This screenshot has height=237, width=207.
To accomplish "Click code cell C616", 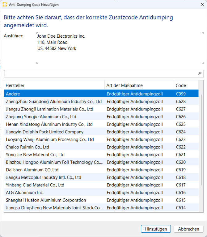I will click(181, 193).
